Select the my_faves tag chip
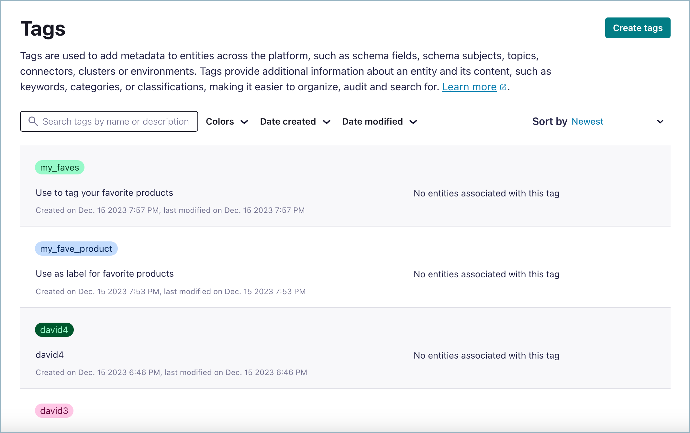This screenshot has width=690, height=433. point(59,167)
